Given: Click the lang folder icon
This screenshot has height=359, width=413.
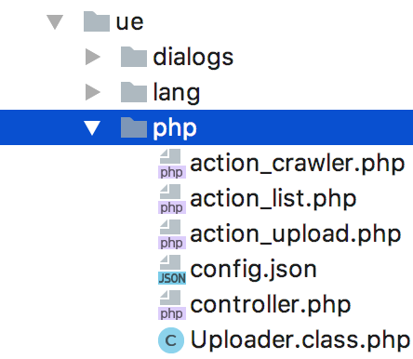Looking at the screenshot, I should (x=134, y=92).
